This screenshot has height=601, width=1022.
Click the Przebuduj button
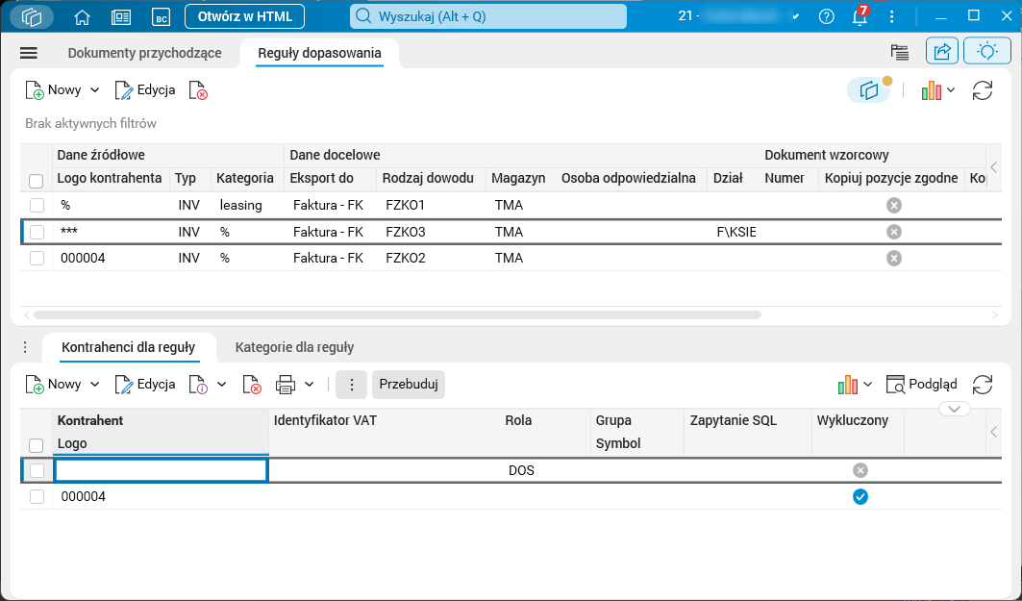409,384
